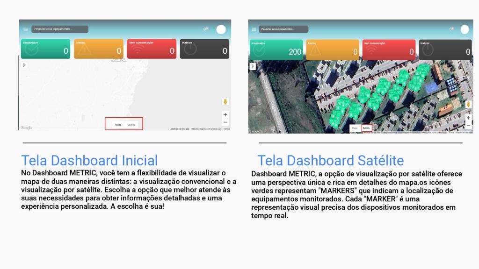This screenshot has width=479, height=269.
Task: Open hamburger menu in the left dashboard
Action: pos(26,29)
